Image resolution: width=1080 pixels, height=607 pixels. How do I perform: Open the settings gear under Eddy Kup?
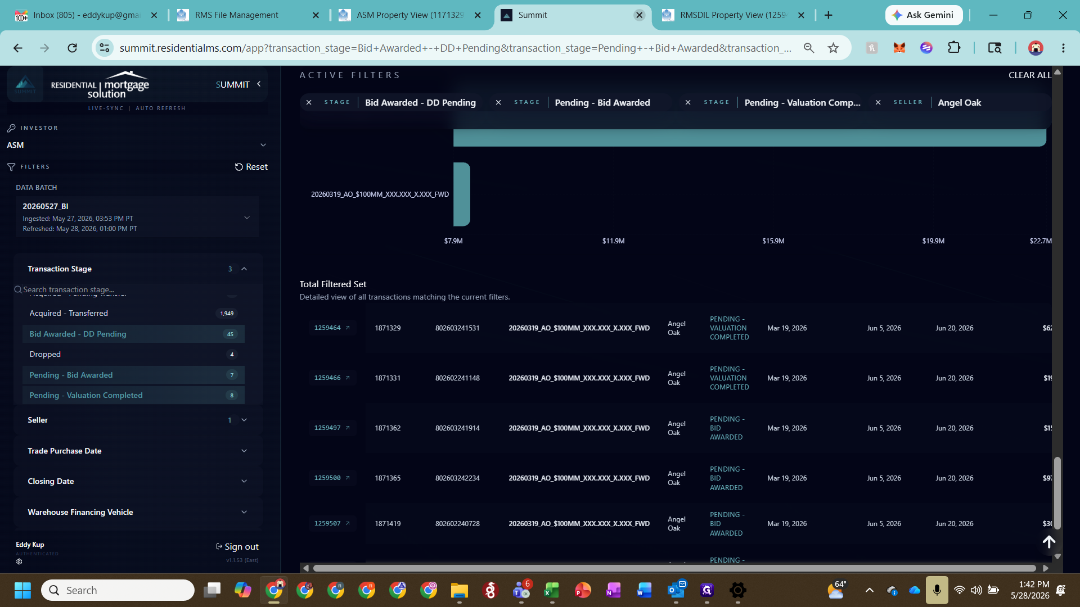click(x=19, y=561)
